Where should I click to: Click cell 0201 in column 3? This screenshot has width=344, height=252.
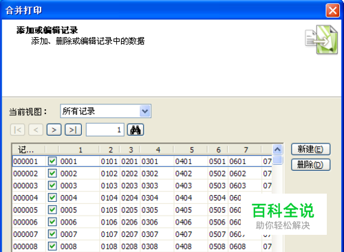[x=129, y=161]
